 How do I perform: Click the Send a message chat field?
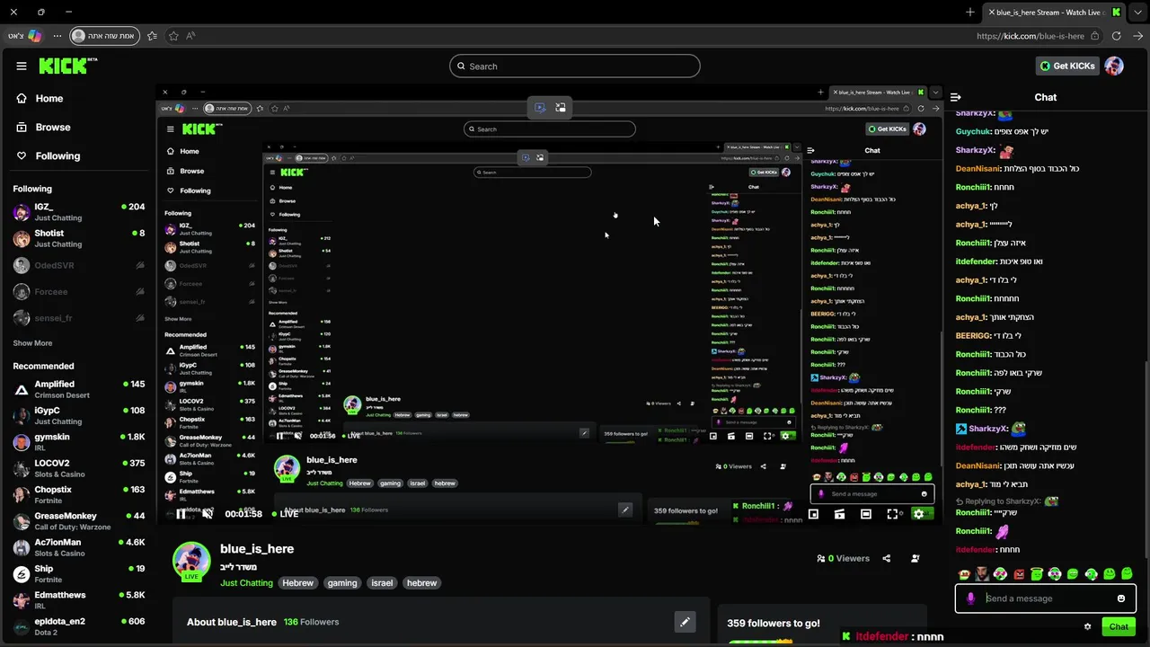point(1046,598)
